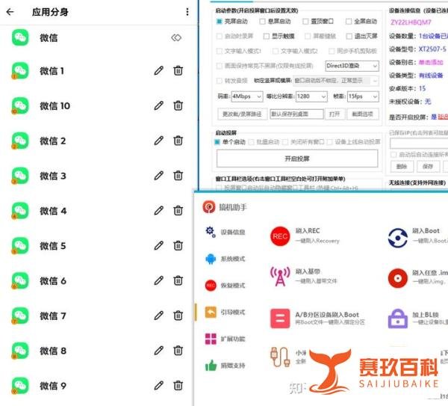Check 批量启动 option
The width and height of the screenshot is (448, 406).
point(252,142)
